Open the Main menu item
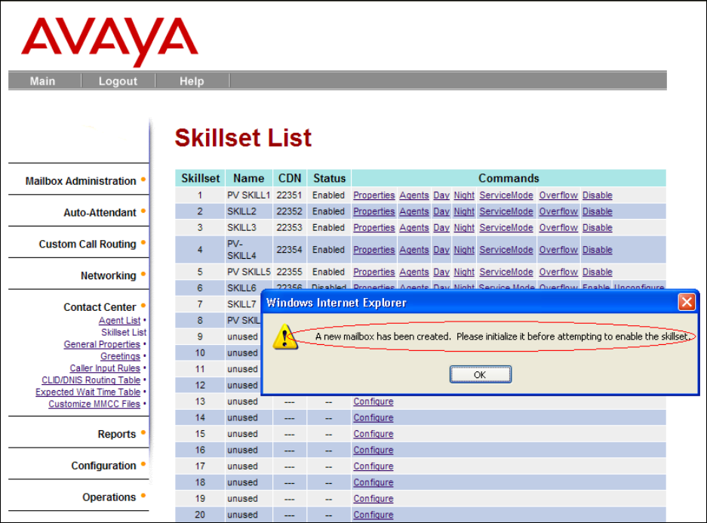 pyautogui.click(x=42, y=82)
